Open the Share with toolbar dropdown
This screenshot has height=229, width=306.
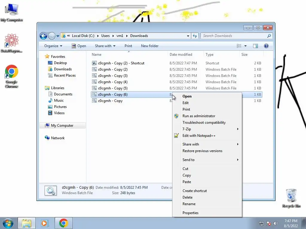pos(105,46)
